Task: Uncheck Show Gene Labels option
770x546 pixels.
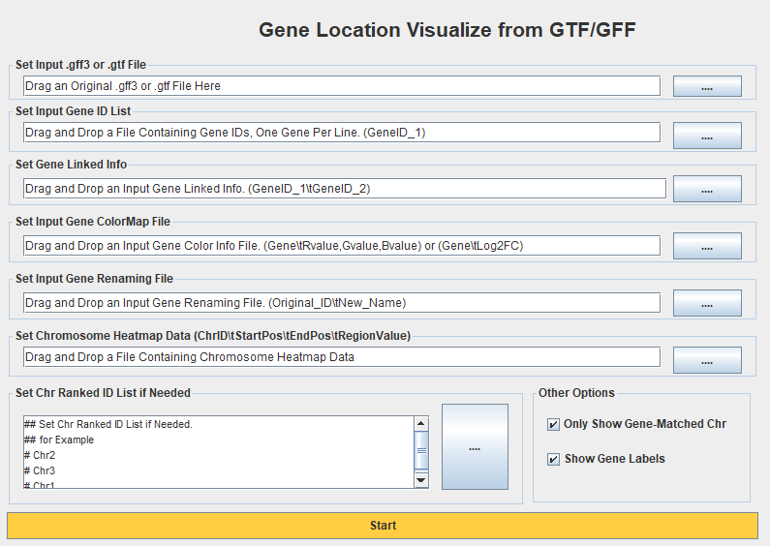Action: pyautogui.click(x=553, y=459)
